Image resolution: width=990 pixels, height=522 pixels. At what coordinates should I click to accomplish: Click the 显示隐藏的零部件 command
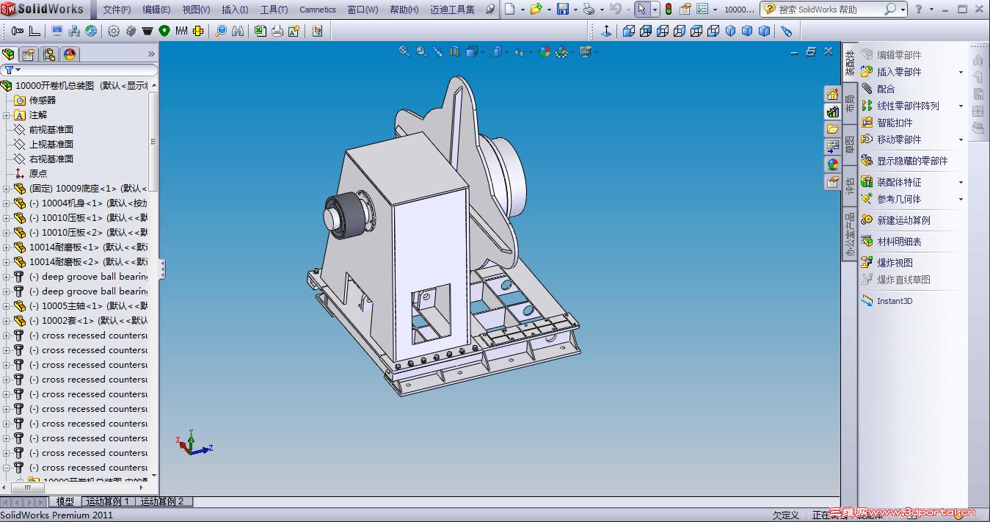[x=903, y=161]
